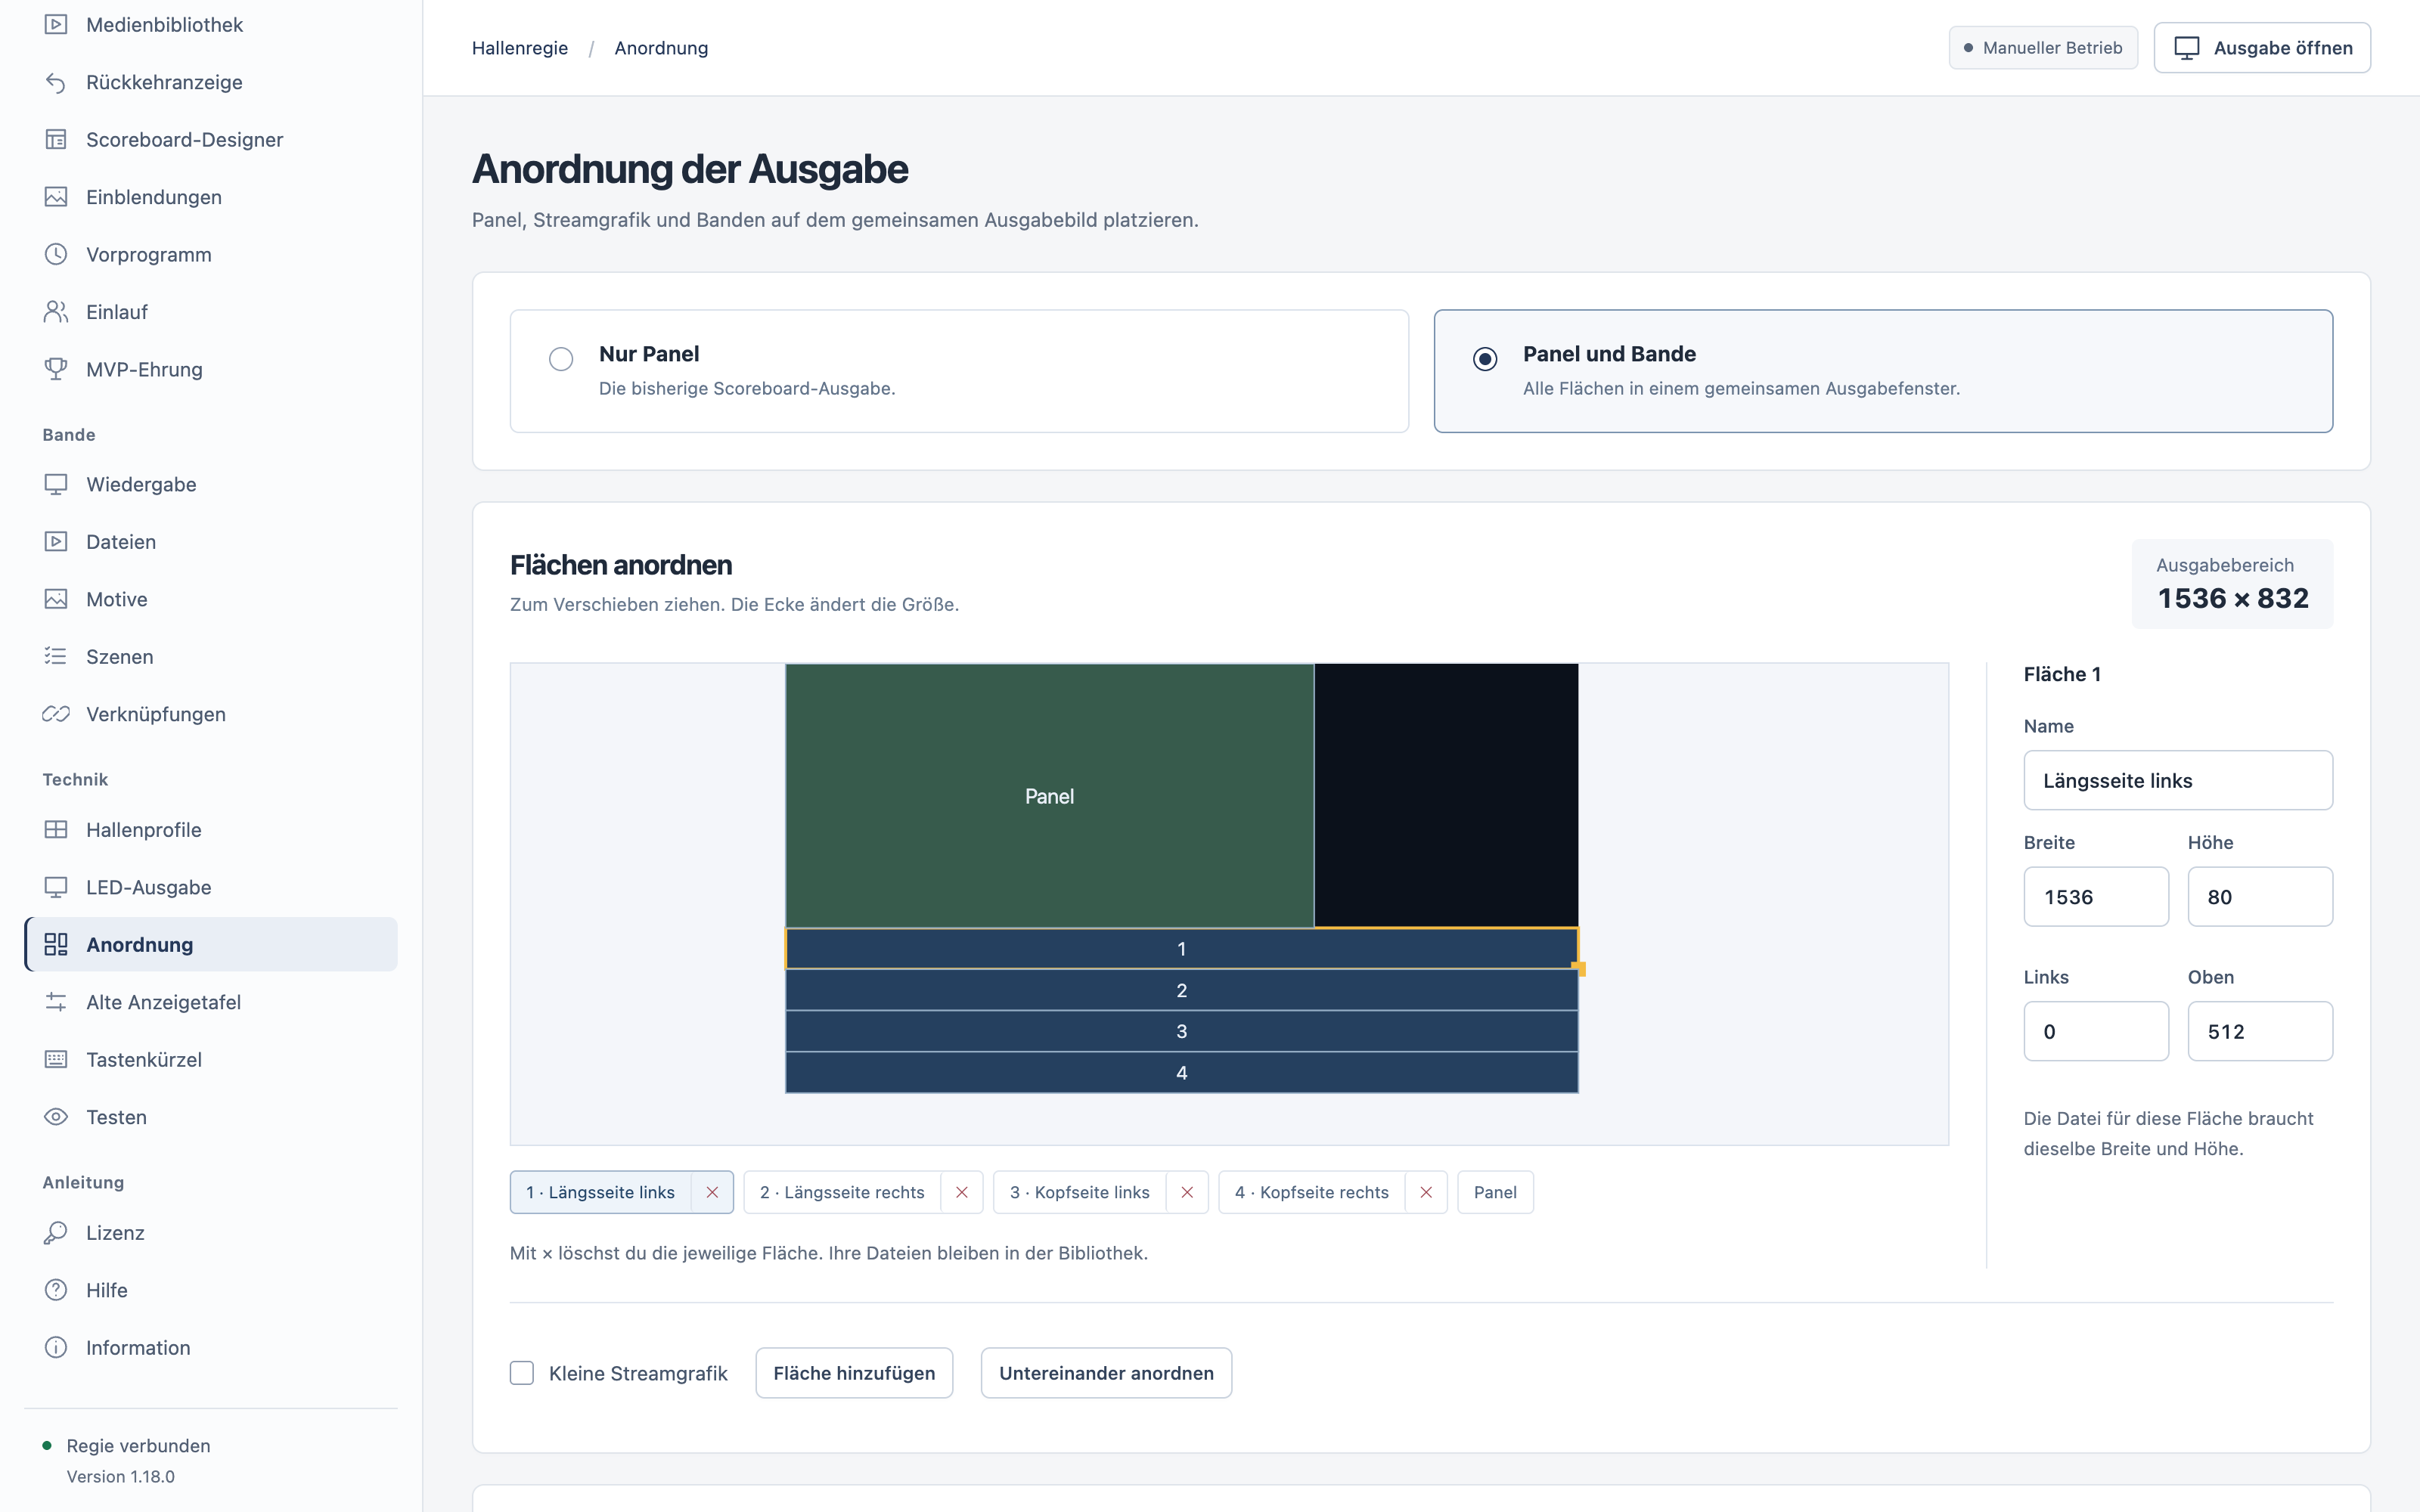Click Fläche hinzufügen button
The width and height of the screenshot is (2420, 1512).
pyautogui.click(x=854, y=1373)
